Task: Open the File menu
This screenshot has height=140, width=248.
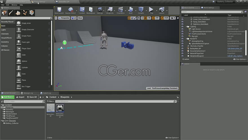Action: coord(3,5)
